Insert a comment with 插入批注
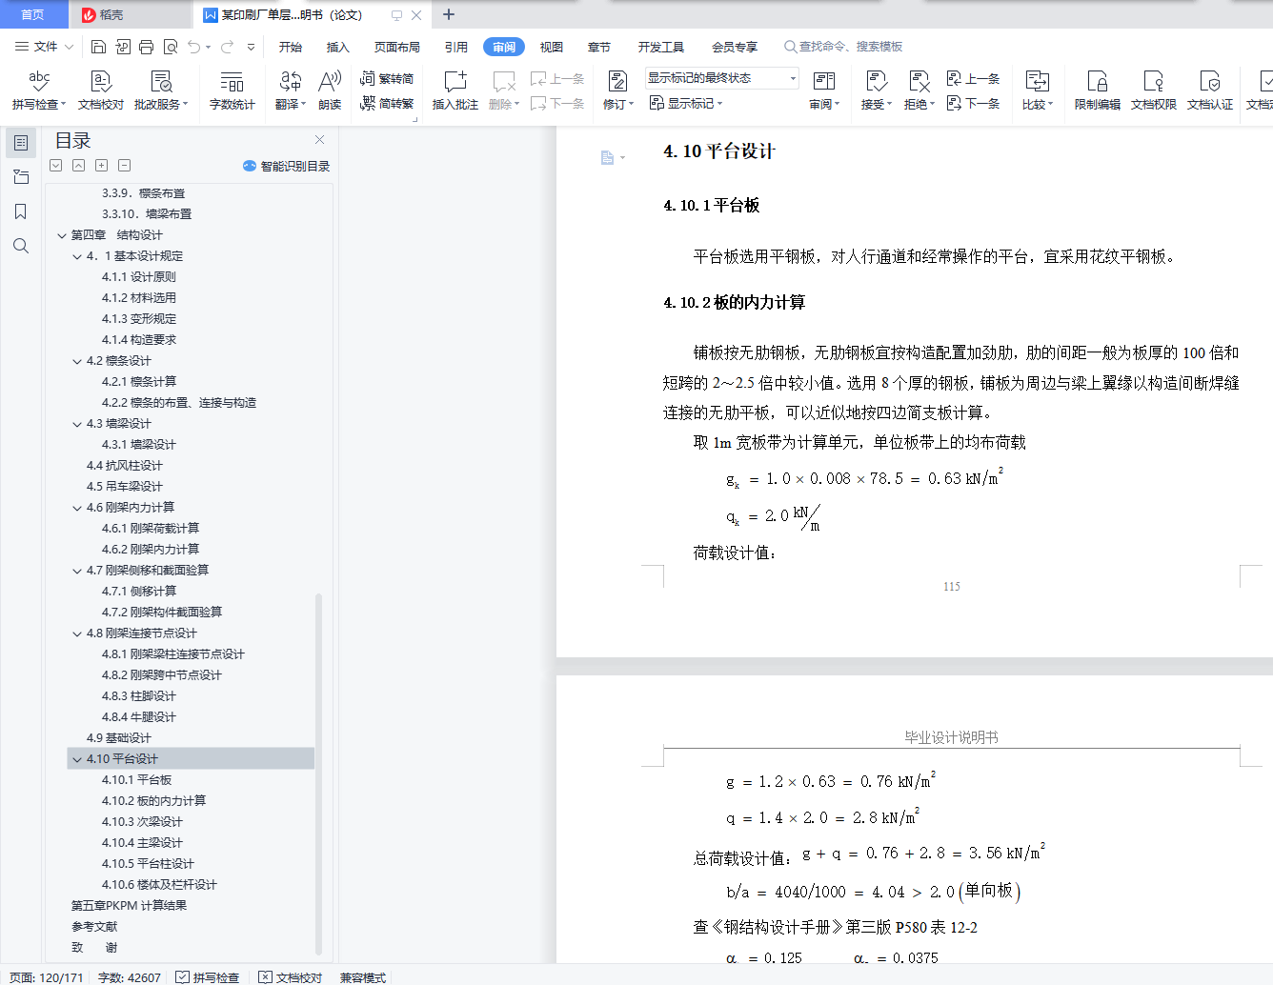 pos(455,90)
